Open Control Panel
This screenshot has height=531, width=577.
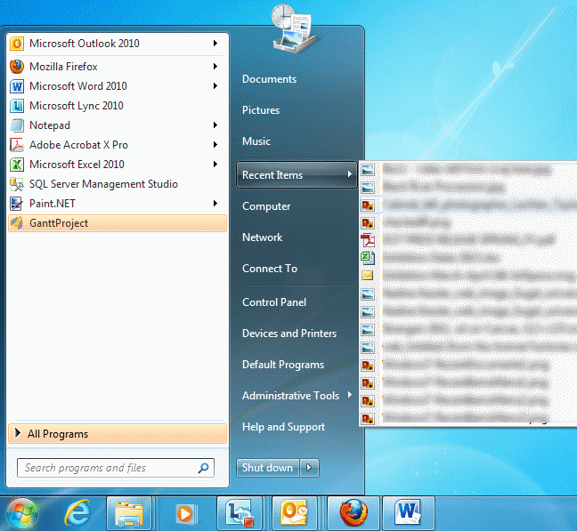(274, 302)
